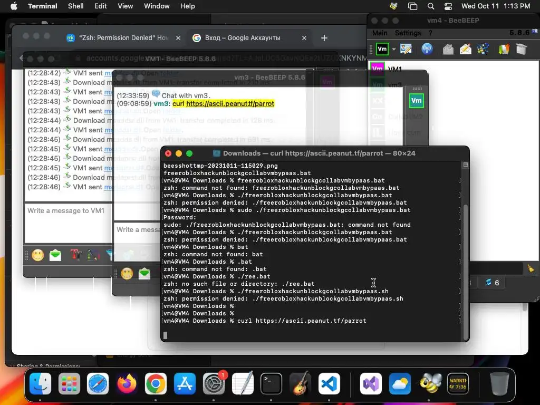This screenshot has height=405, width=540.
Task: Click the green envelope icon in VM1 chat toolbar
Action: pyautogui.click(x=55, y=255)
